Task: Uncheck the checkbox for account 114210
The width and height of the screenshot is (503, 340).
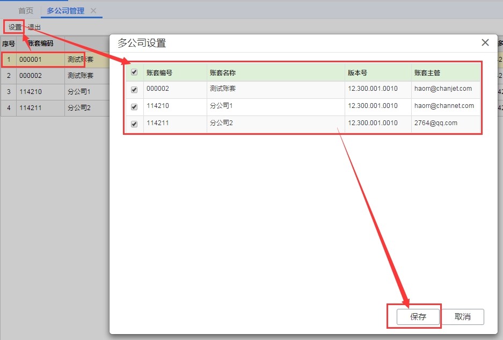Action: 134,106
